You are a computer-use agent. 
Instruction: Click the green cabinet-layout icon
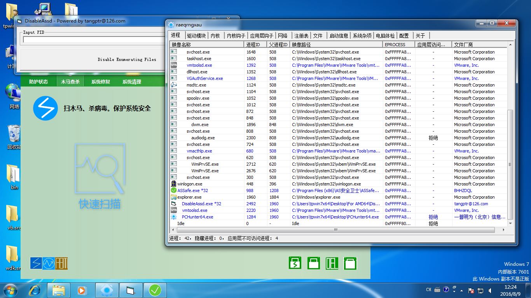(332, 263)
